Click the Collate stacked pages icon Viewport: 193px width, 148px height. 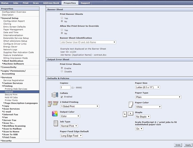(x=55, y=95)
